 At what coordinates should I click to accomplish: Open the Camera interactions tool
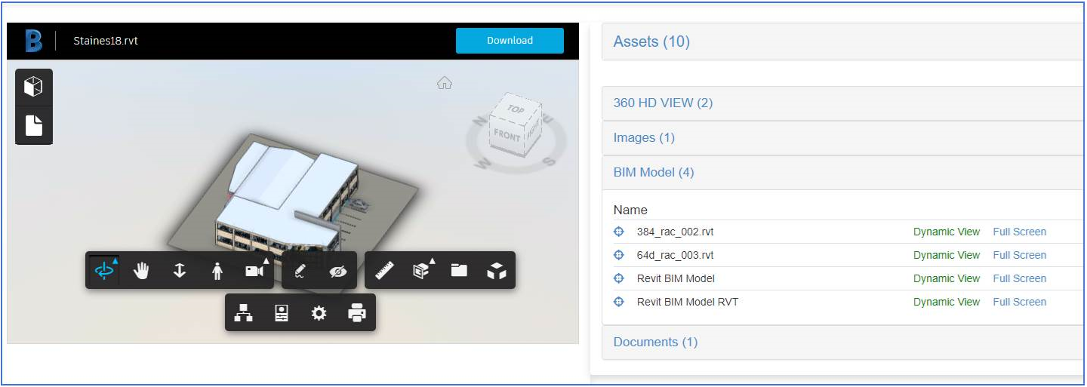click(x=256, y=271)
